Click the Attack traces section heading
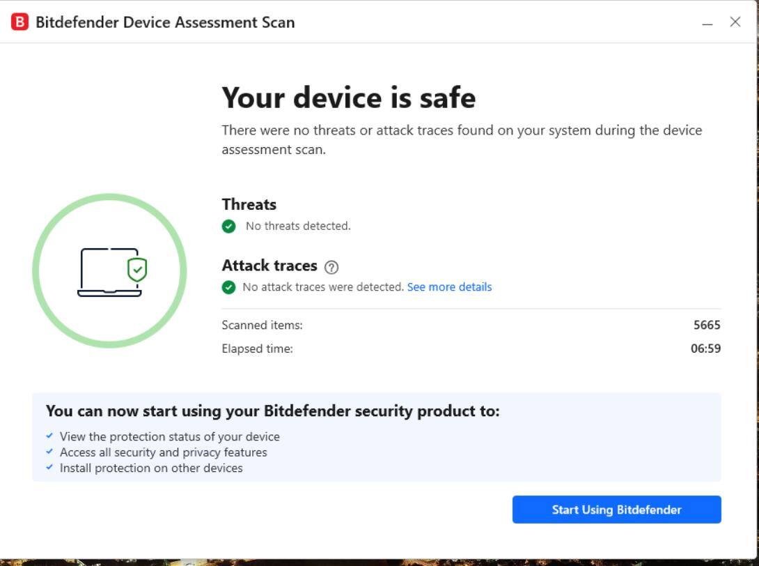759x566 pixels. click(269, 266)
